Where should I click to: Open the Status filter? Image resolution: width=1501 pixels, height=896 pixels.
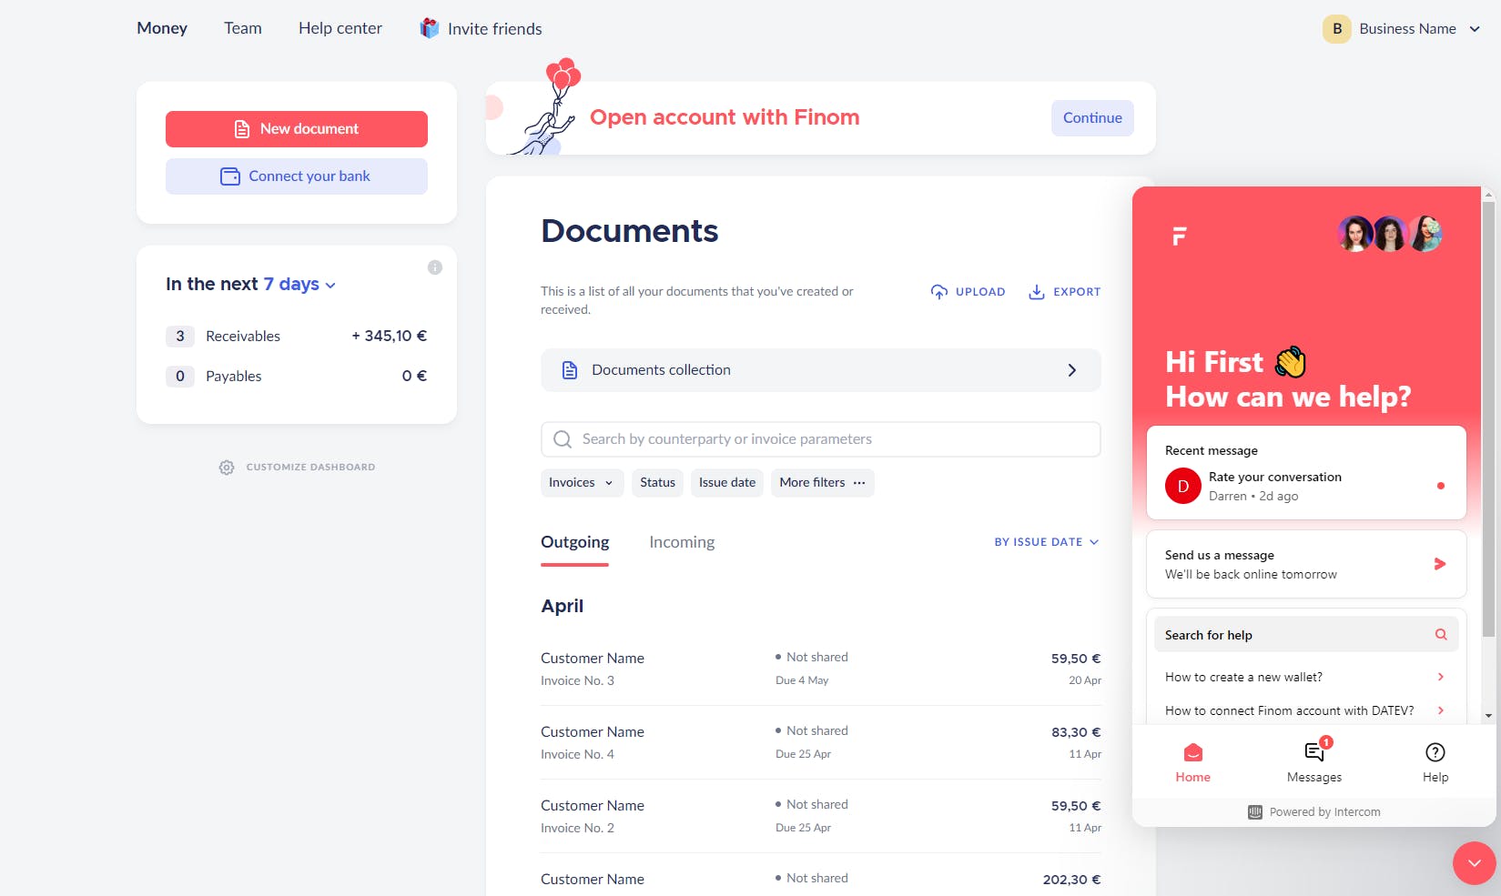[657, 483]
